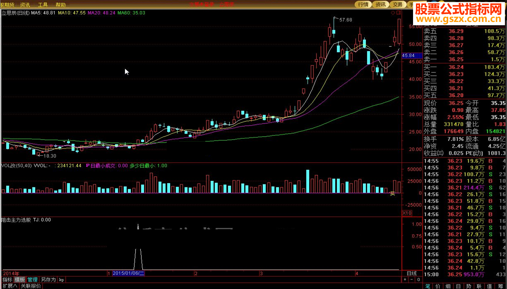Zoom in chart with + button
This screenshot has height=289, width=507.
pos(405,280)
